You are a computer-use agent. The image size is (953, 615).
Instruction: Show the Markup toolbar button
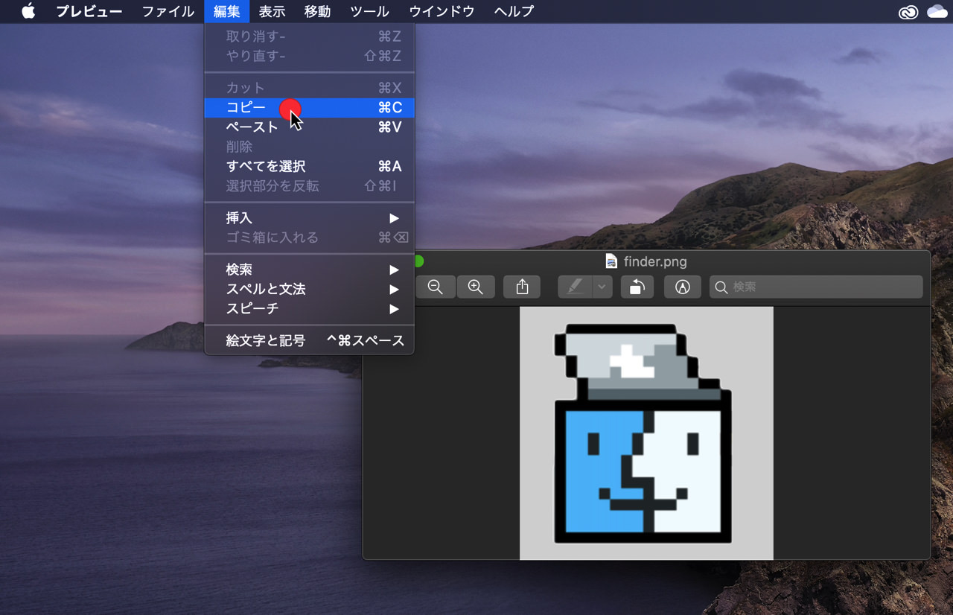pos(683,287)
